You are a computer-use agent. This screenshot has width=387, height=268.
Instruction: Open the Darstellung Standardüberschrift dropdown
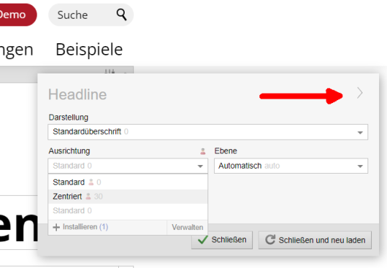[208, 132]
